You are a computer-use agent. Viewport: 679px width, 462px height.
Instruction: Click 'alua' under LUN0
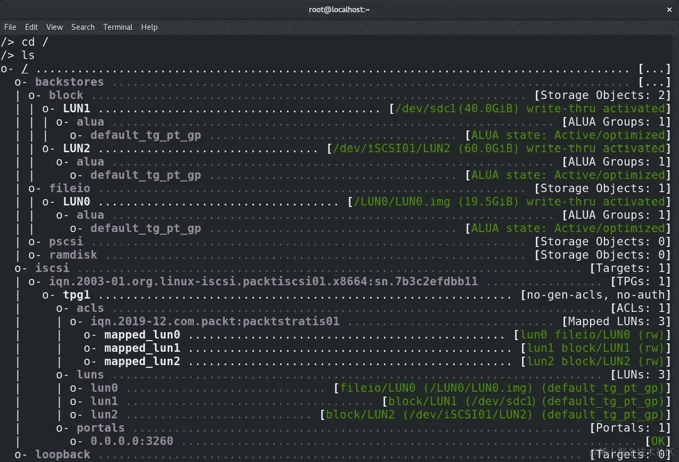[x=91, y=215]
